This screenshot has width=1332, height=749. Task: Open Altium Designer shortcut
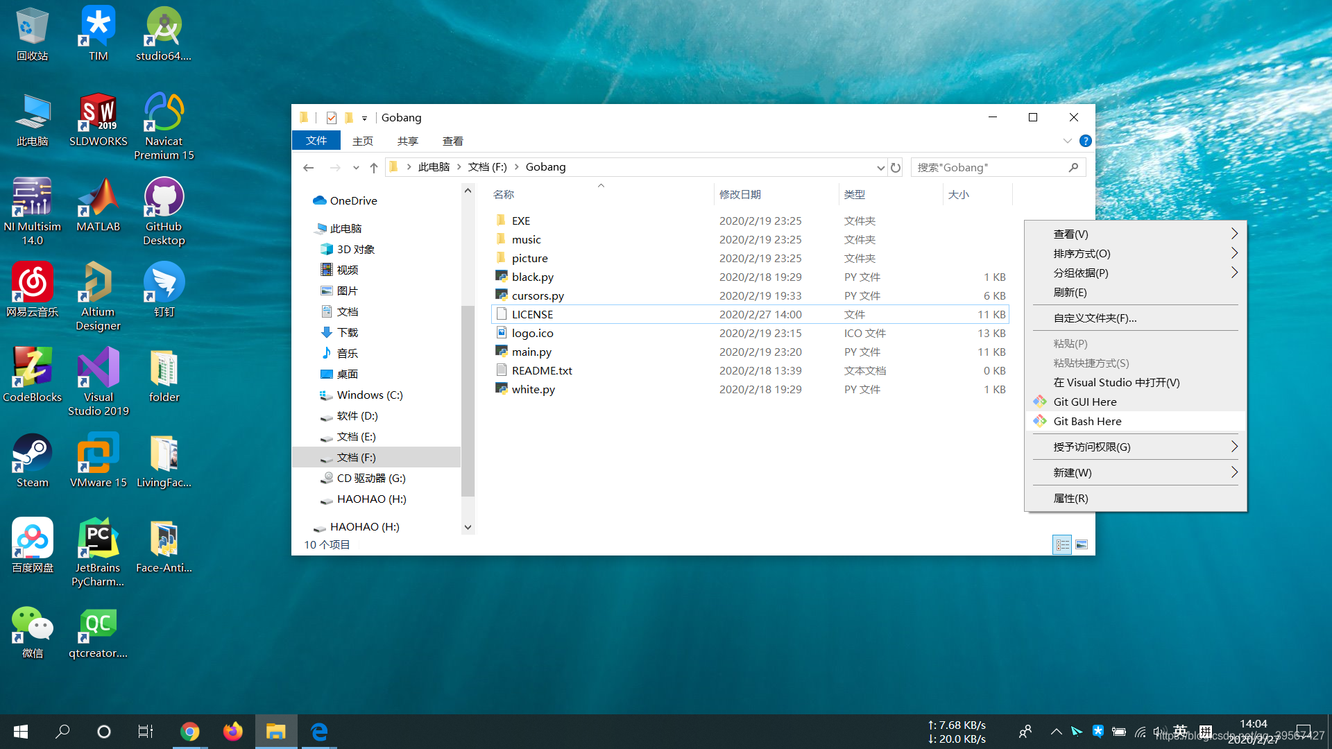coord(98,298)
